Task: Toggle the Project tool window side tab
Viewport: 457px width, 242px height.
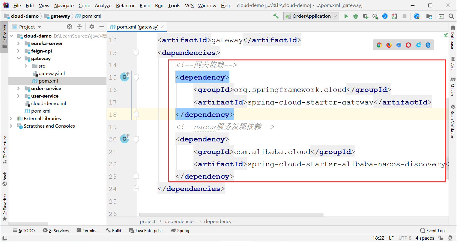Action: (4, 37)
